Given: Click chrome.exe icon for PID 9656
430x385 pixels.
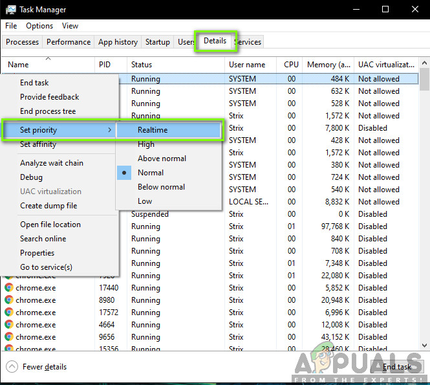Looking at the screenshot, I should tap(9, 337).
